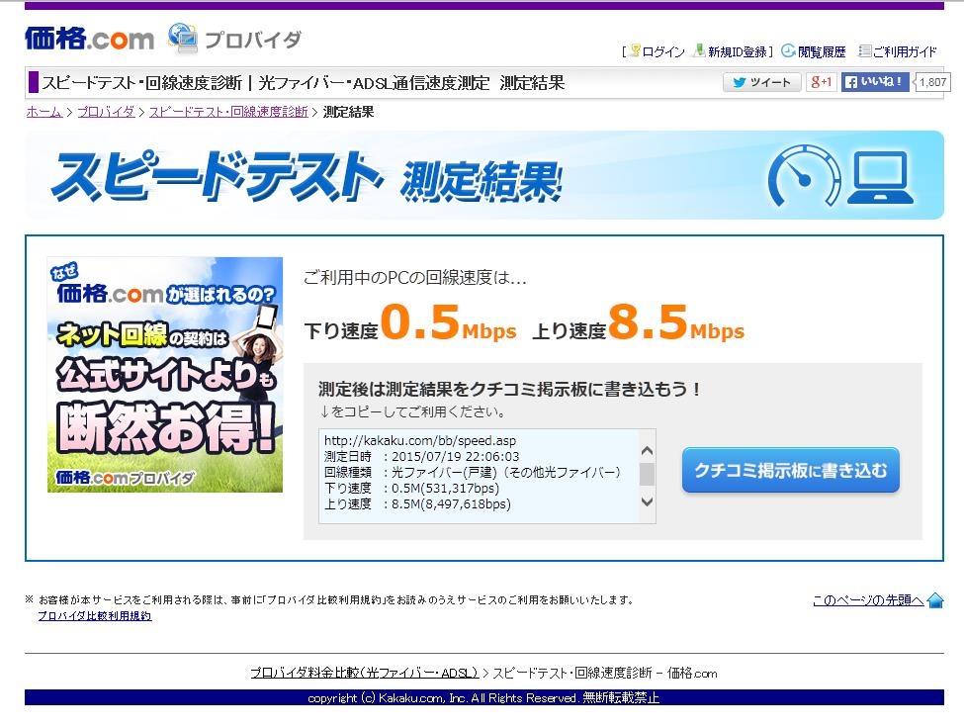The height and width of the screenshot is (728, 964).
Task: Go to ホーム breadcrumb link
Action: click(x=44, y=112)
